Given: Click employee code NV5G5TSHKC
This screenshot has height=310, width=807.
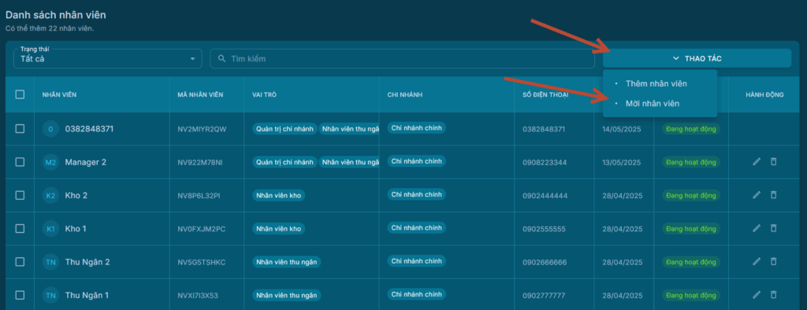Looking at the screenshot, I should click(202, 262).
